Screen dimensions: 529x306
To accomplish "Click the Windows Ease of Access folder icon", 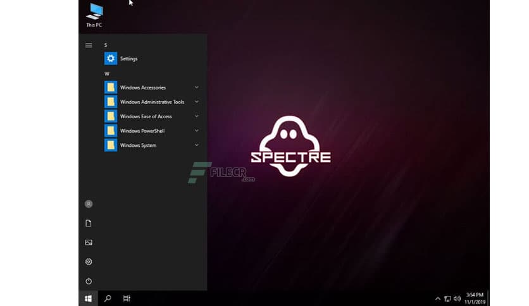I will [111, 116].
